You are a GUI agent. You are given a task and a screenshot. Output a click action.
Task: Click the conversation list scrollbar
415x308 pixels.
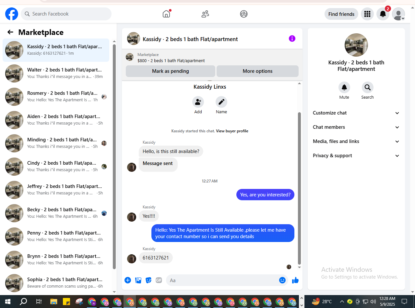pyautogui.click(x=114, y=157)
